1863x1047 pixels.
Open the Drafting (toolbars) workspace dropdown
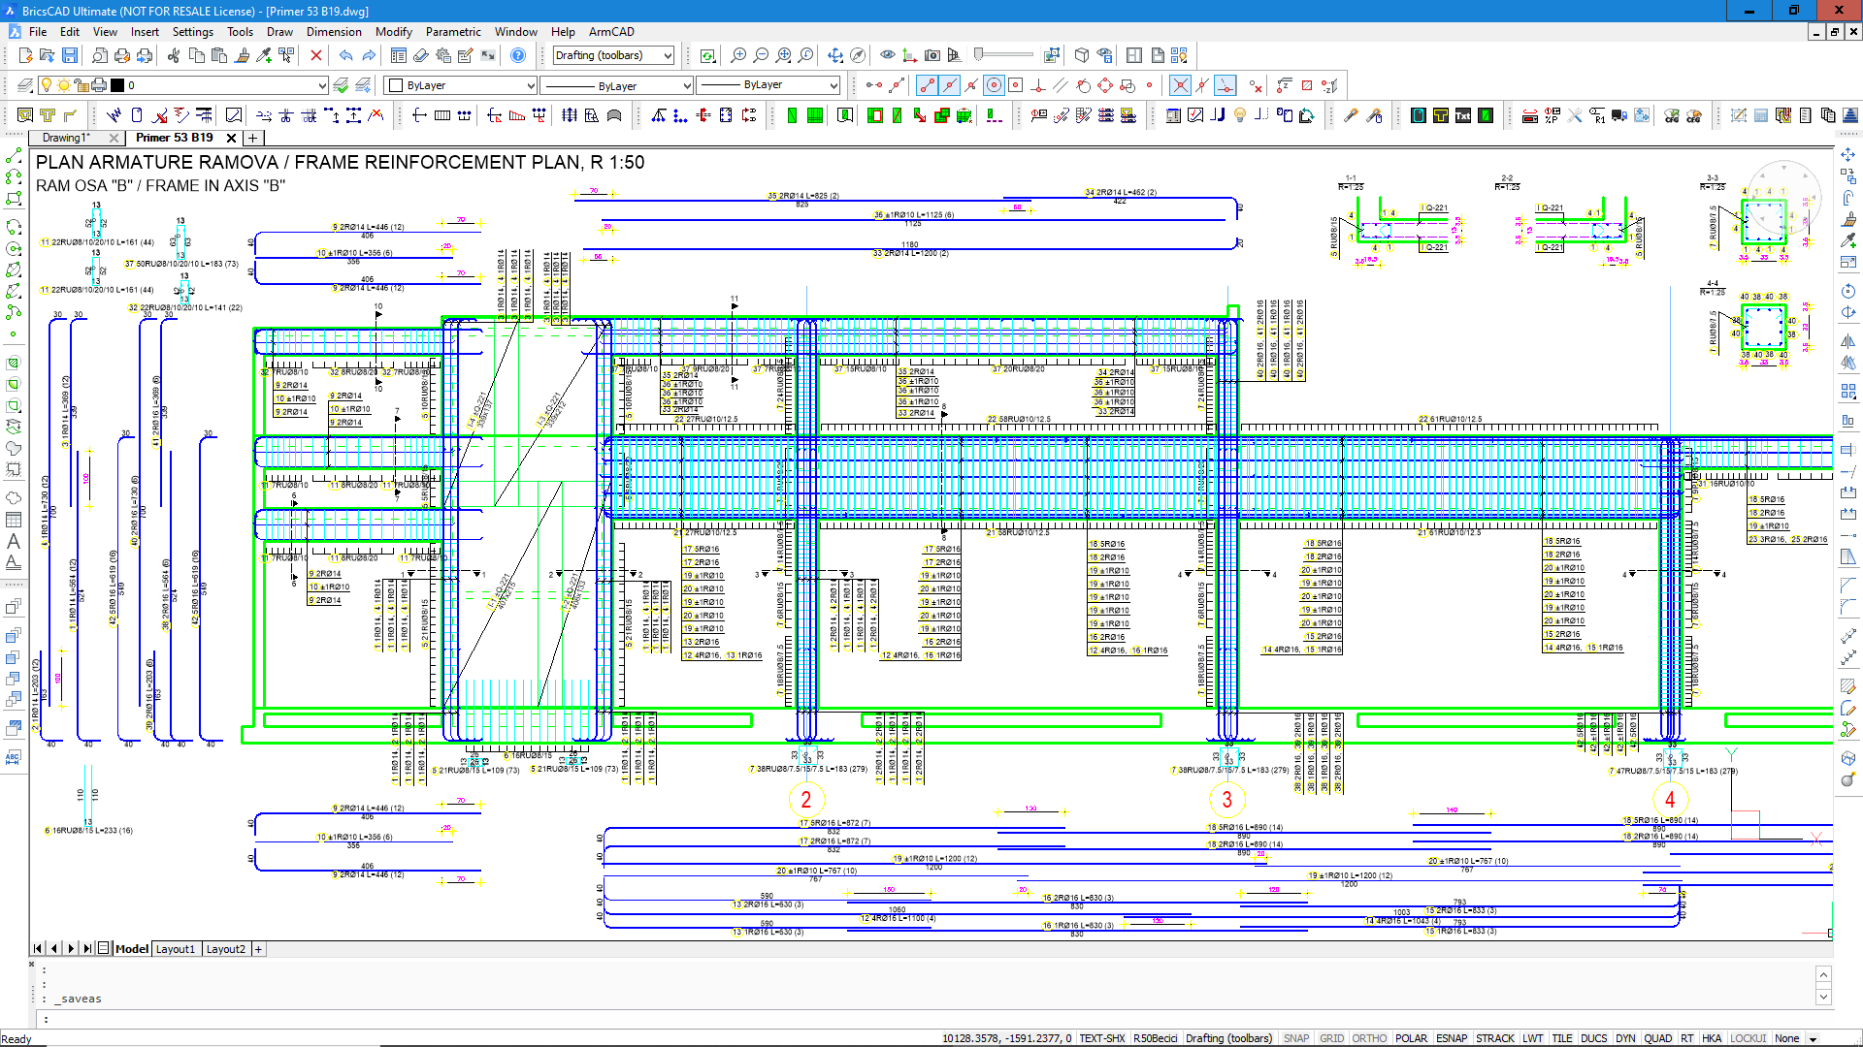tap(613, 56)
